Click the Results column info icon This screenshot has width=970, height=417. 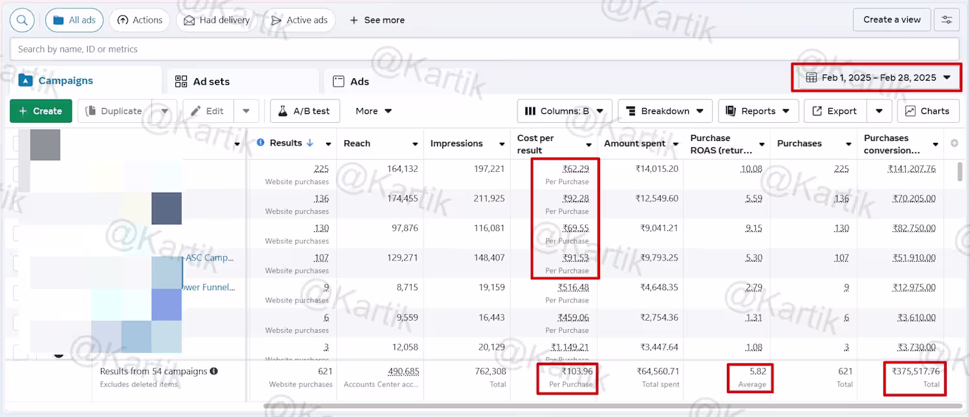(261, 143)
